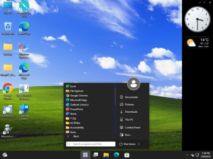Viewport: 213px width, 159px height.
Task: Open Documents from start menu
Action: (x=129, y=97)
